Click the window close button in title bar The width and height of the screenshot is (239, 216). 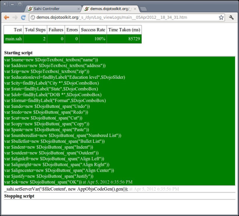pos(5,4)
